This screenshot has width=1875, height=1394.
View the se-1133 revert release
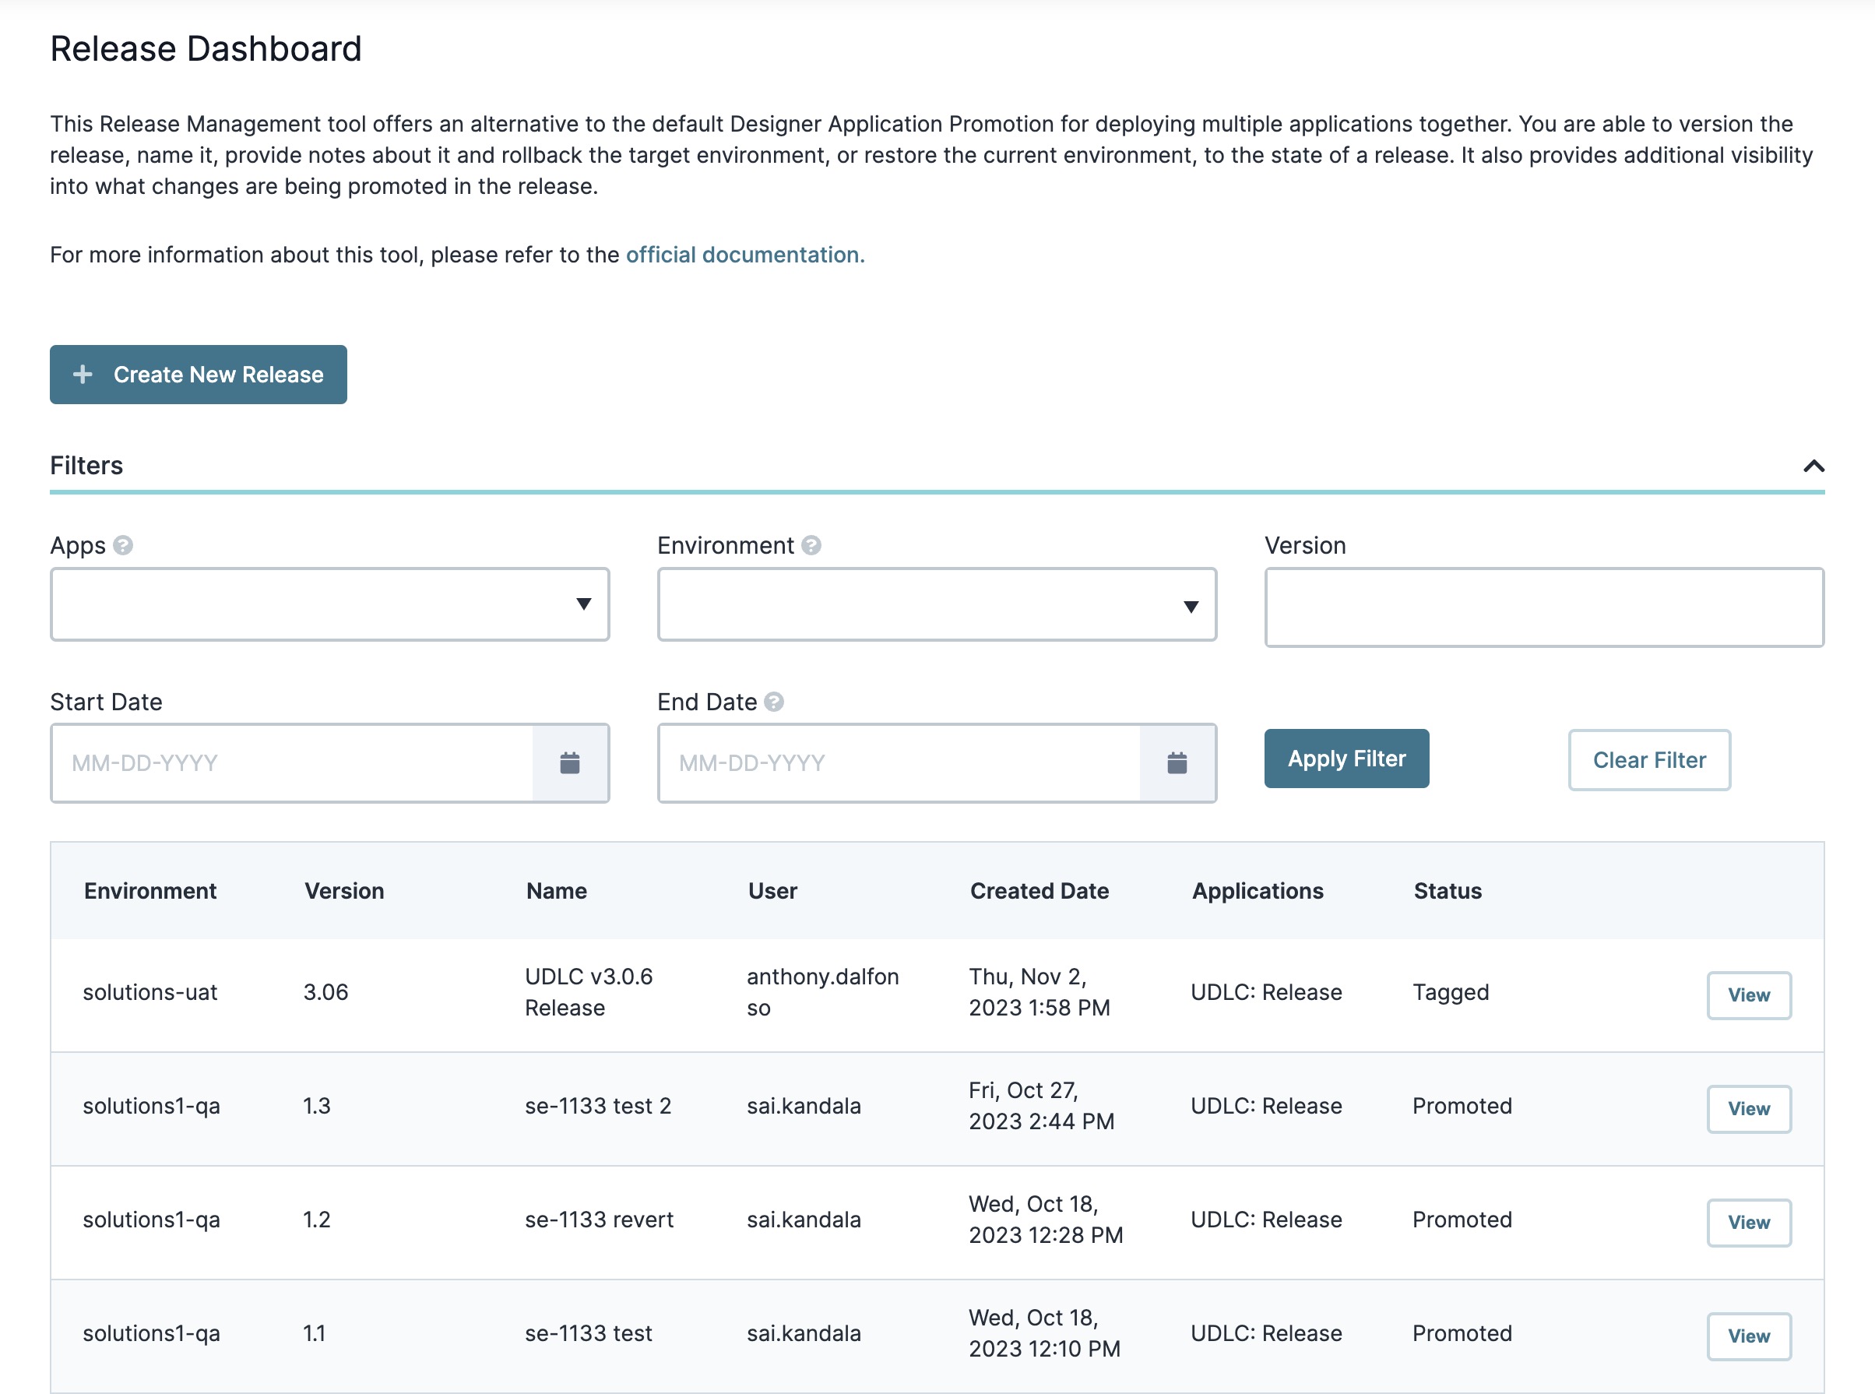pyautogui.click(x=1750, y=1223)
